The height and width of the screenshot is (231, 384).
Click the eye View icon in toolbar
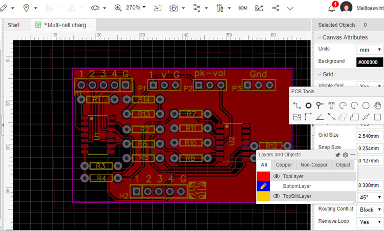(x=95, y=8)
